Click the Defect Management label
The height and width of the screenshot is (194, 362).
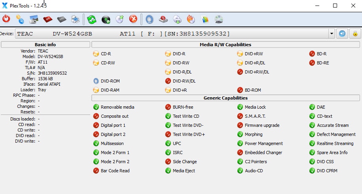tap(336, 134)
